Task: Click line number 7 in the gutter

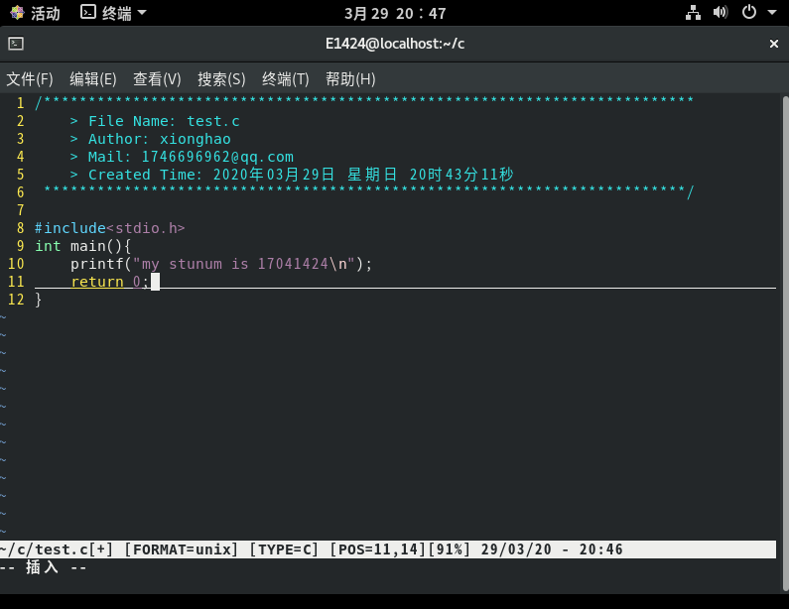Action: (20, 210)
